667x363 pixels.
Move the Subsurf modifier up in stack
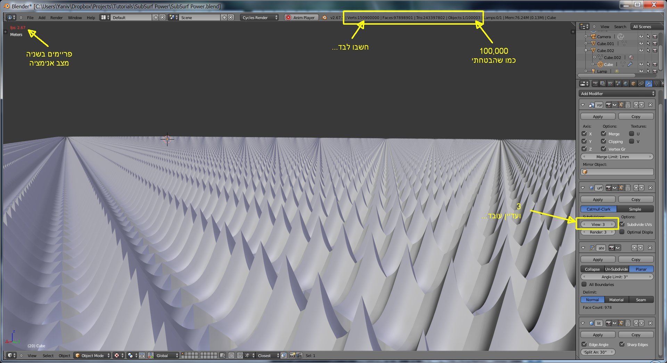636,188
